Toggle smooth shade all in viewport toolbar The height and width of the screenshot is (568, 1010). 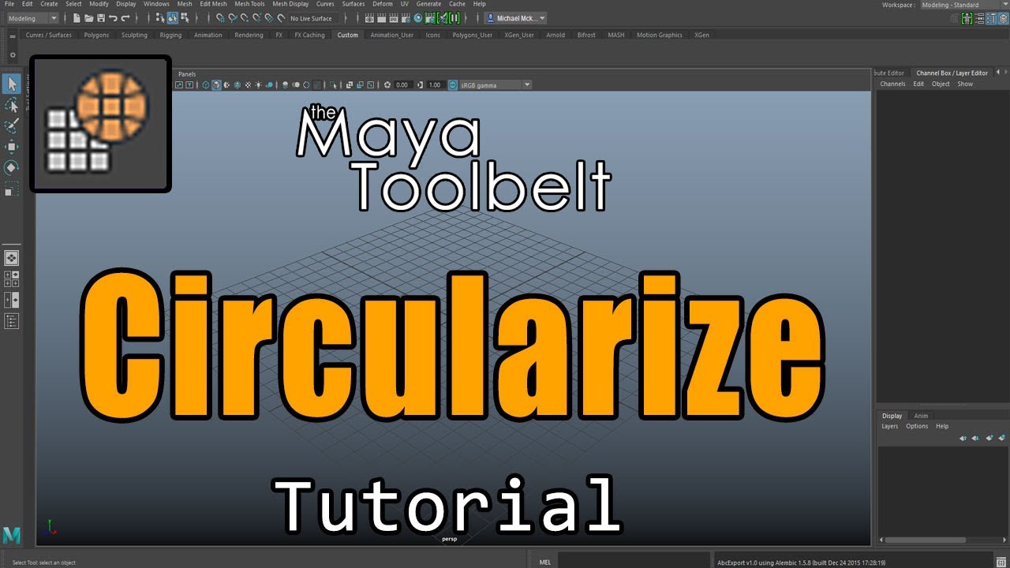coord(216,84)
